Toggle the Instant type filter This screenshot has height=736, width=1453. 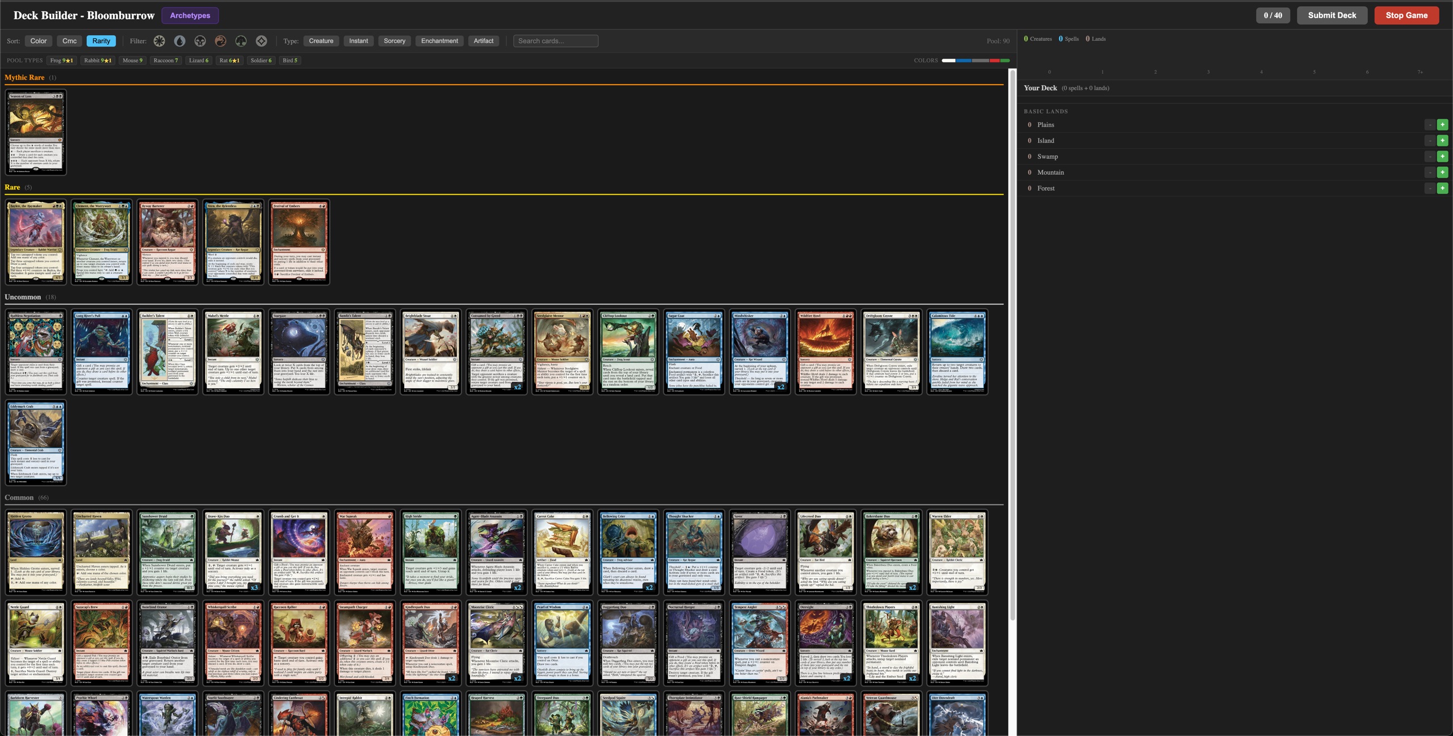(x=359, y=41)
